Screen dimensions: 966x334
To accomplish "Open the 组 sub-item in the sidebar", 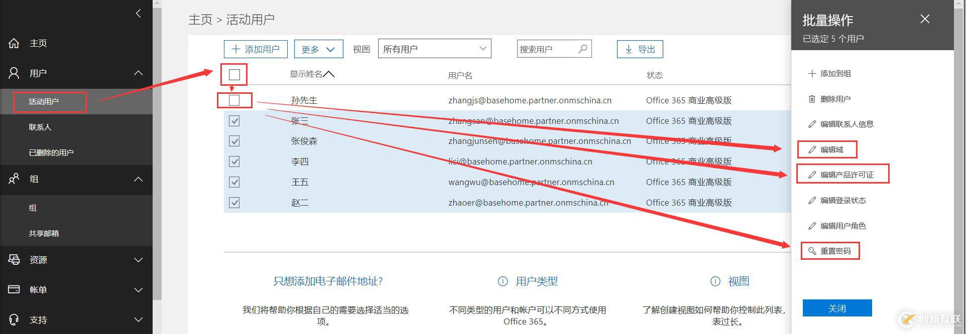I will [x=33, y=208].
